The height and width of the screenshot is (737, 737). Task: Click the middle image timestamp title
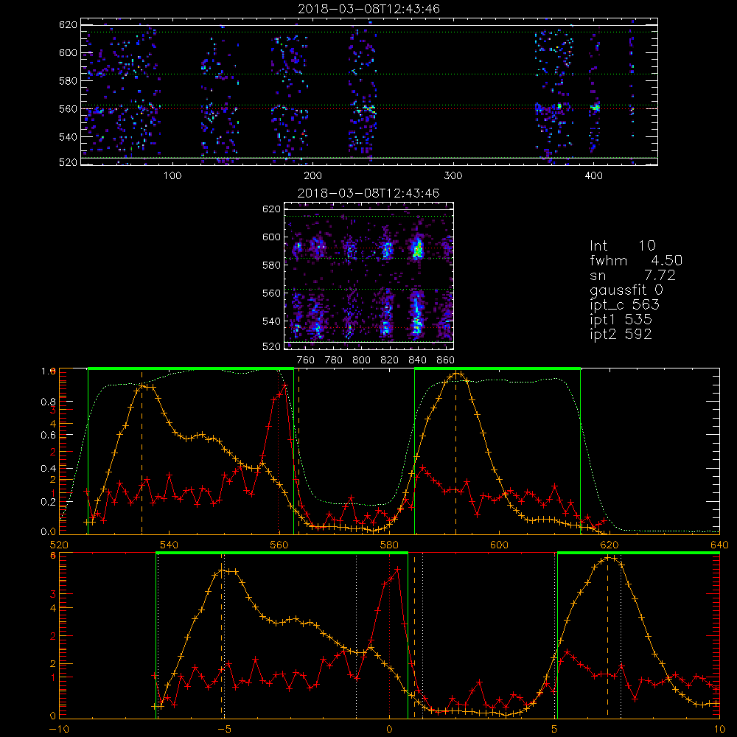369,193
